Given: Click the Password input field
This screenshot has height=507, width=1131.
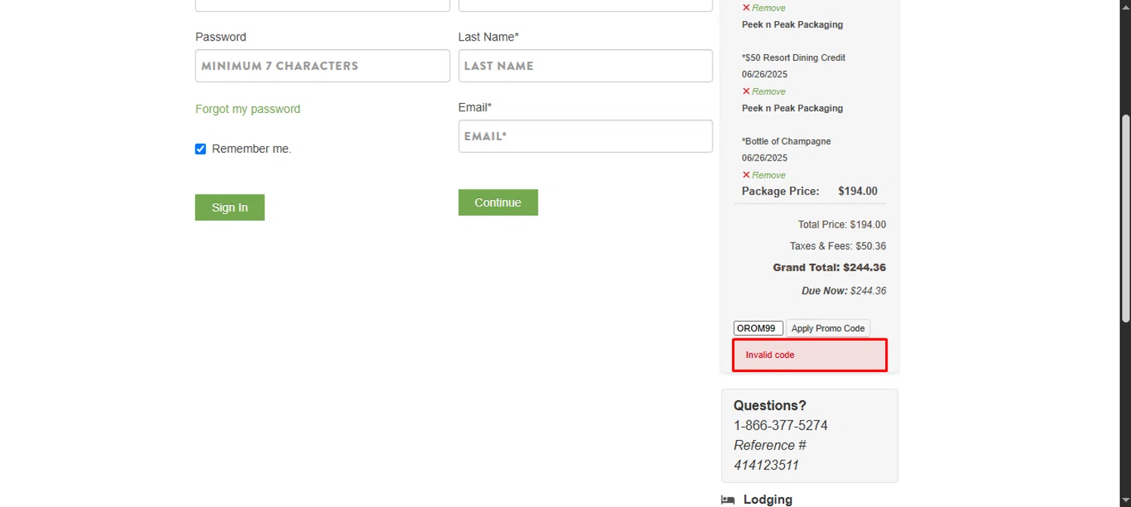Looking at the screenshot, I should (x=322, y=66).
